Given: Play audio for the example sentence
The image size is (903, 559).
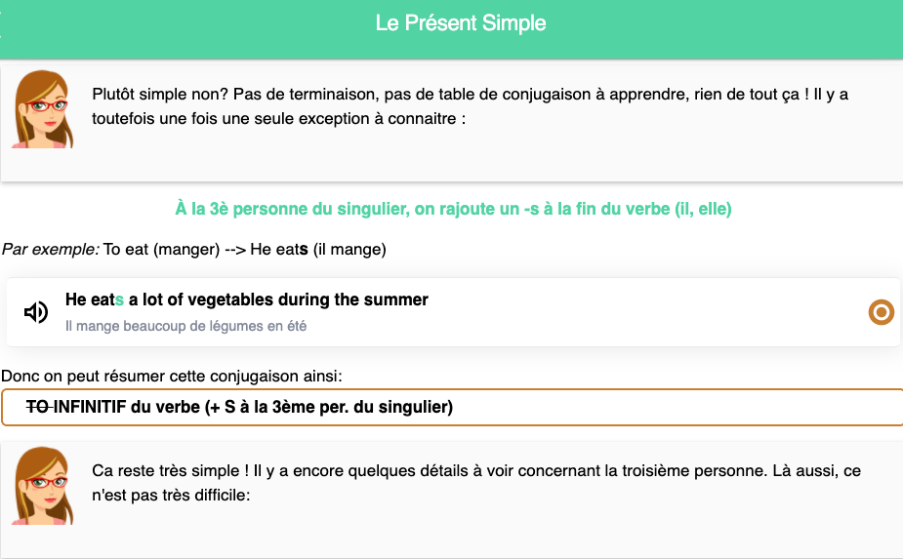Looking at the screenshot, I should tap(36, 312).
